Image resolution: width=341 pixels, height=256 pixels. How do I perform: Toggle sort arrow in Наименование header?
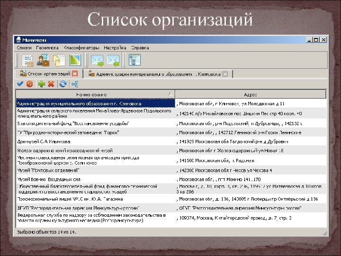pyautogui.click(x=170, y=94)
